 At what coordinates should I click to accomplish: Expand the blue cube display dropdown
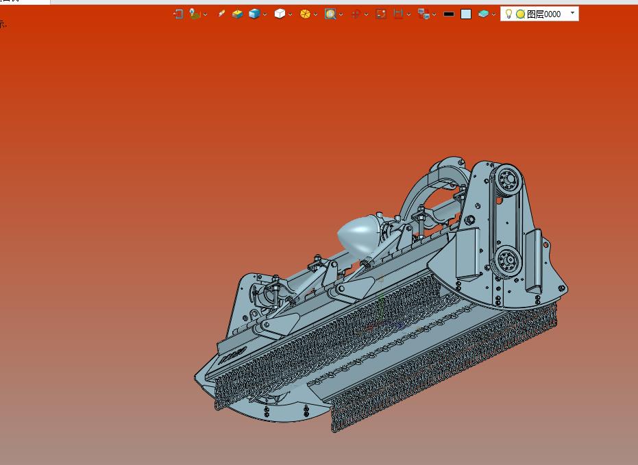click(x=265, y=14)
